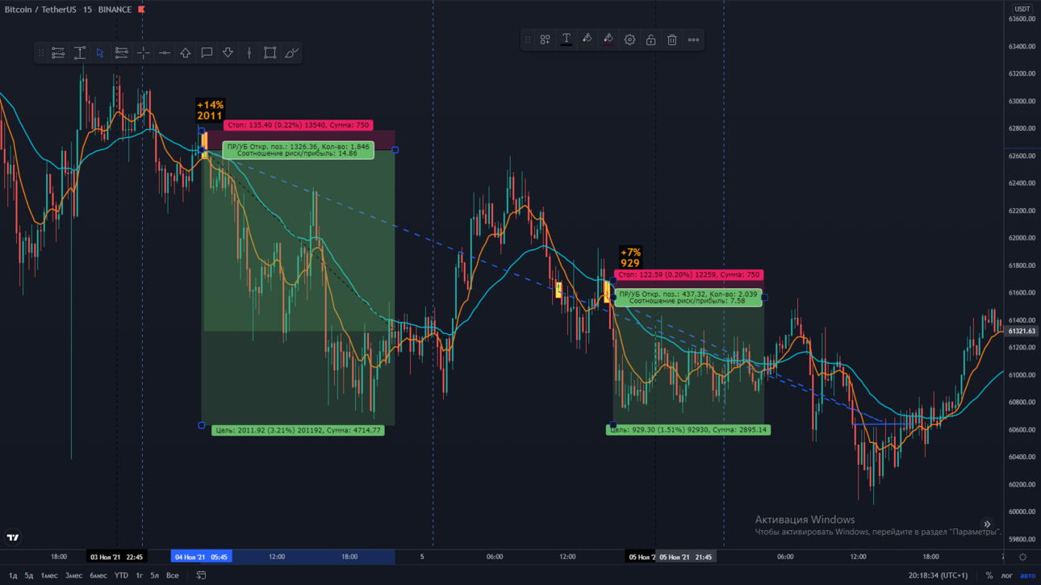Open settings gear for selected position drawing

coord(629,40)
